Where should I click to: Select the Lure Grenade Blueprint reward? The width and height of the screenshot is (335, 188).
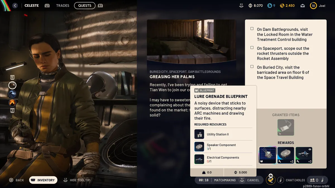coord(267,155)
